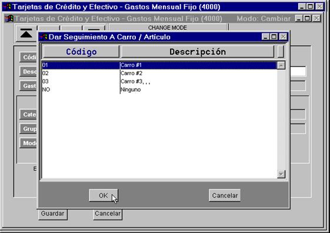Screen dimensions: 330x233
Task: Click the list's vertical scrollbar track
Action: (x=281, y=120)
